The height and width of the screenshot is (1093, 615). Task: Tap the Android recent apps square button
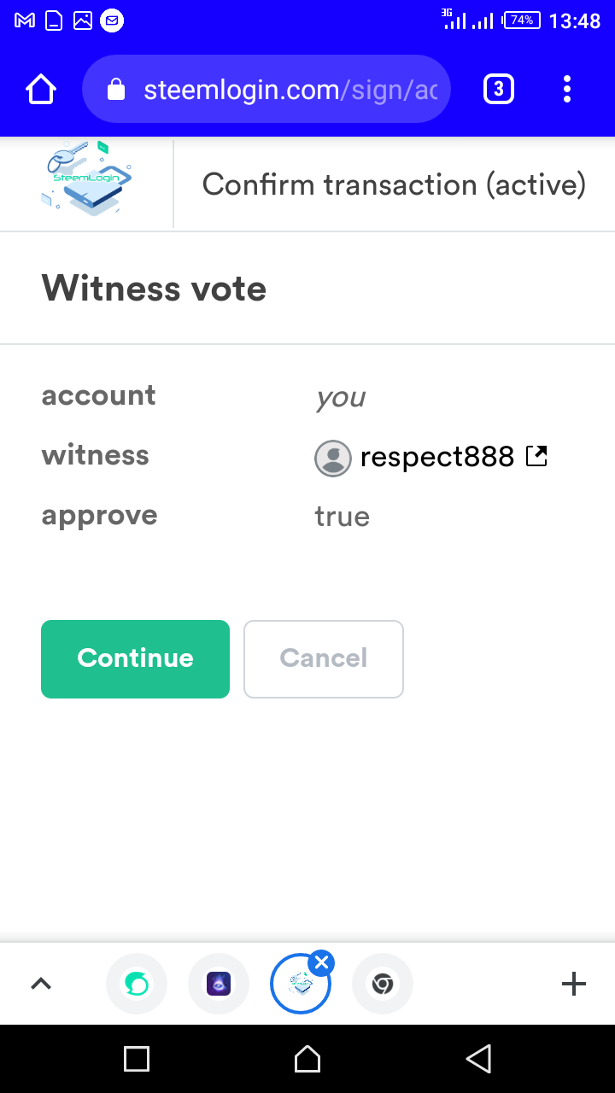tap(137, 1059)
